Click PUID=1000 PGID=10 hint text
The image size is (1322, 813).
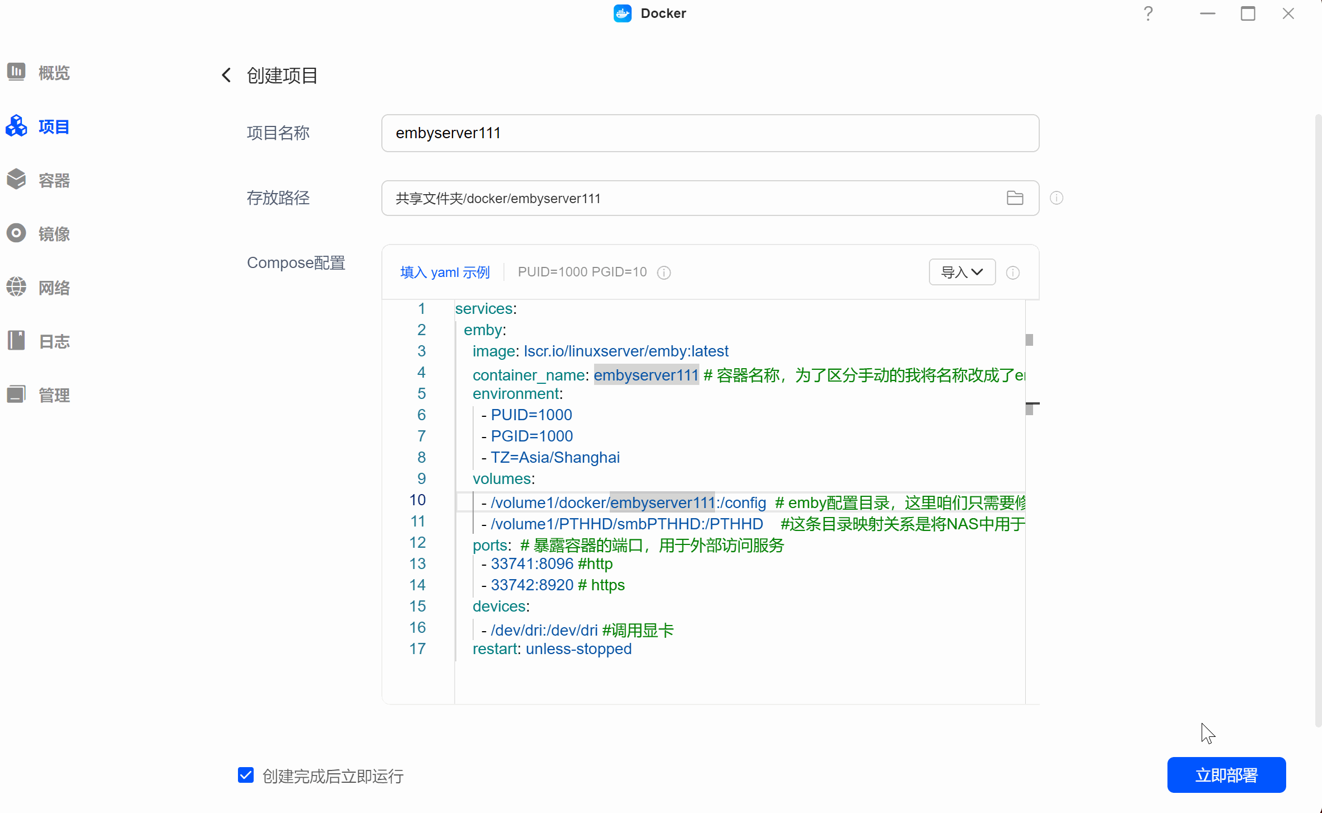click(582, 272)
